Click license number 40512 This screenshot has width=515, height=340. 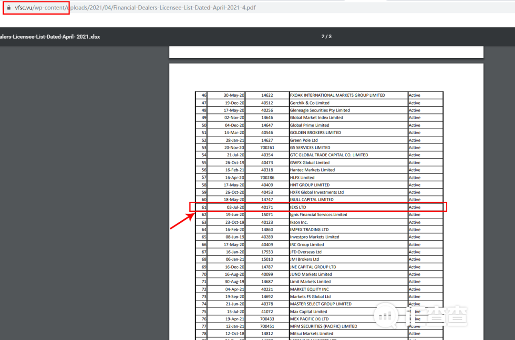(267, 103)
